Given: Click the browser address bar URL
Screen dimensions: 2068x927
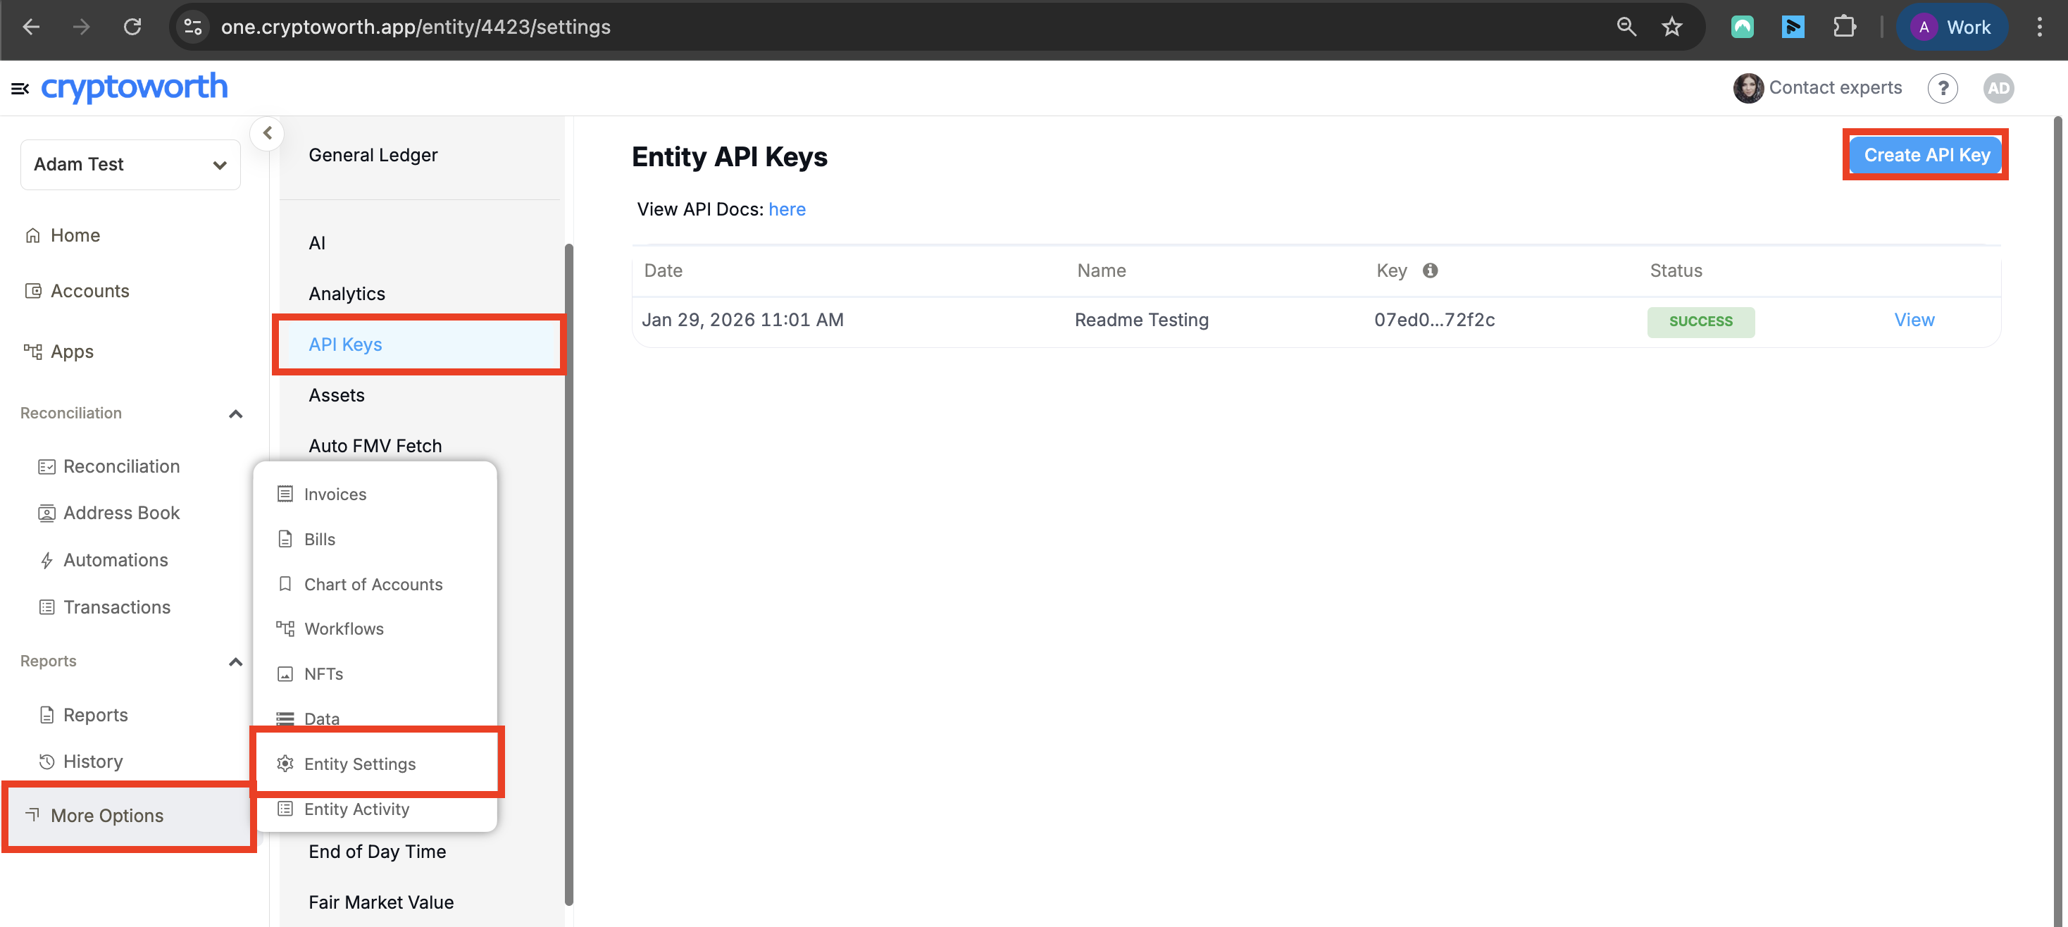Looking at the screenshot, I should click(x=415, y=27).
